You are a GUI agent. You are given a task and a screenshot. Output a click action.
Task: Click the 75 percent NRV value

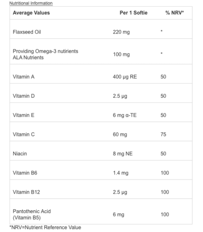click(163, 134)
